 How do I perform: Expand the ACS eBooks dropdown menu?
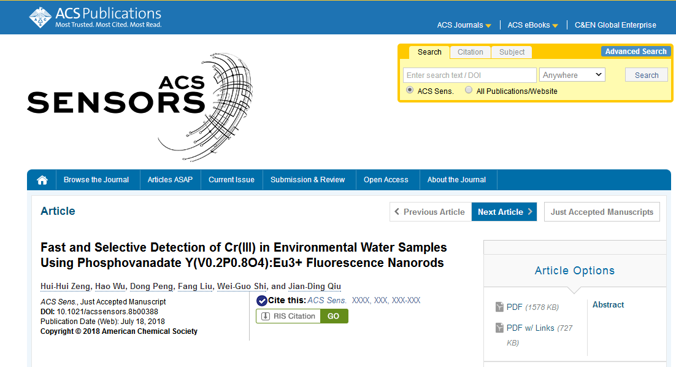click(x=532, y=25)
